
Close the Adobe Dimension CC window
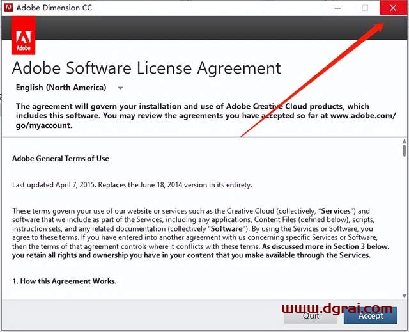point(393,8)
